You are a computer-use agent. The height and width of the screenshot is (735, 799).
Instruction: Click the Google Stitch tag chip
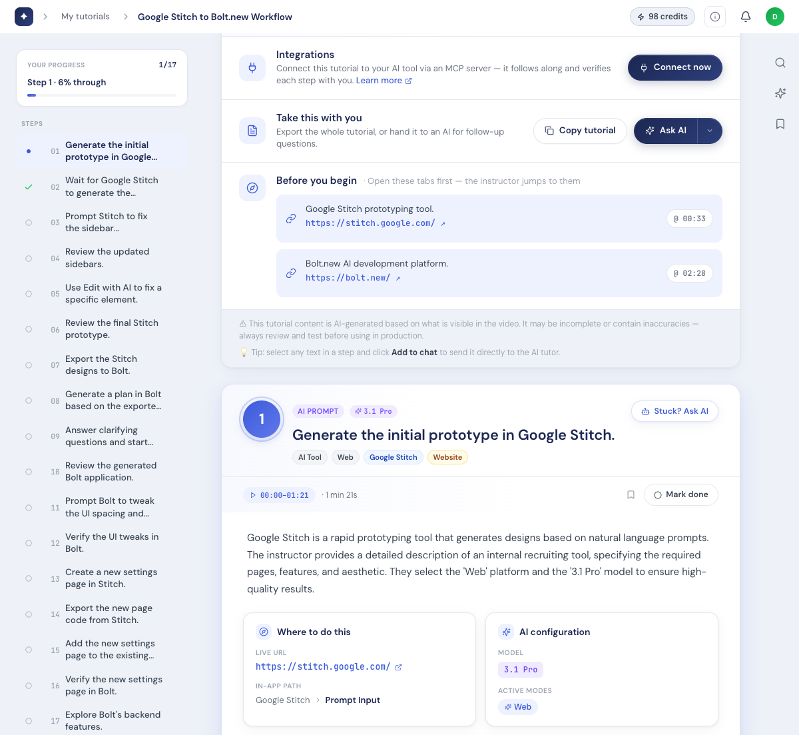pos(394,457)
